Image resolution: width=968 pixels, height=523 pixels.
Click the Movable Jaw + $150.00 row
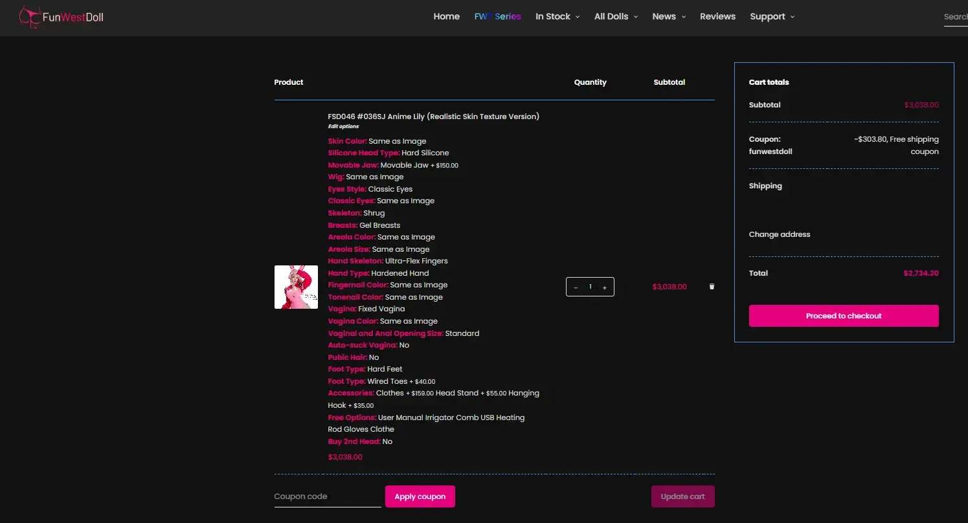point(393,165)
